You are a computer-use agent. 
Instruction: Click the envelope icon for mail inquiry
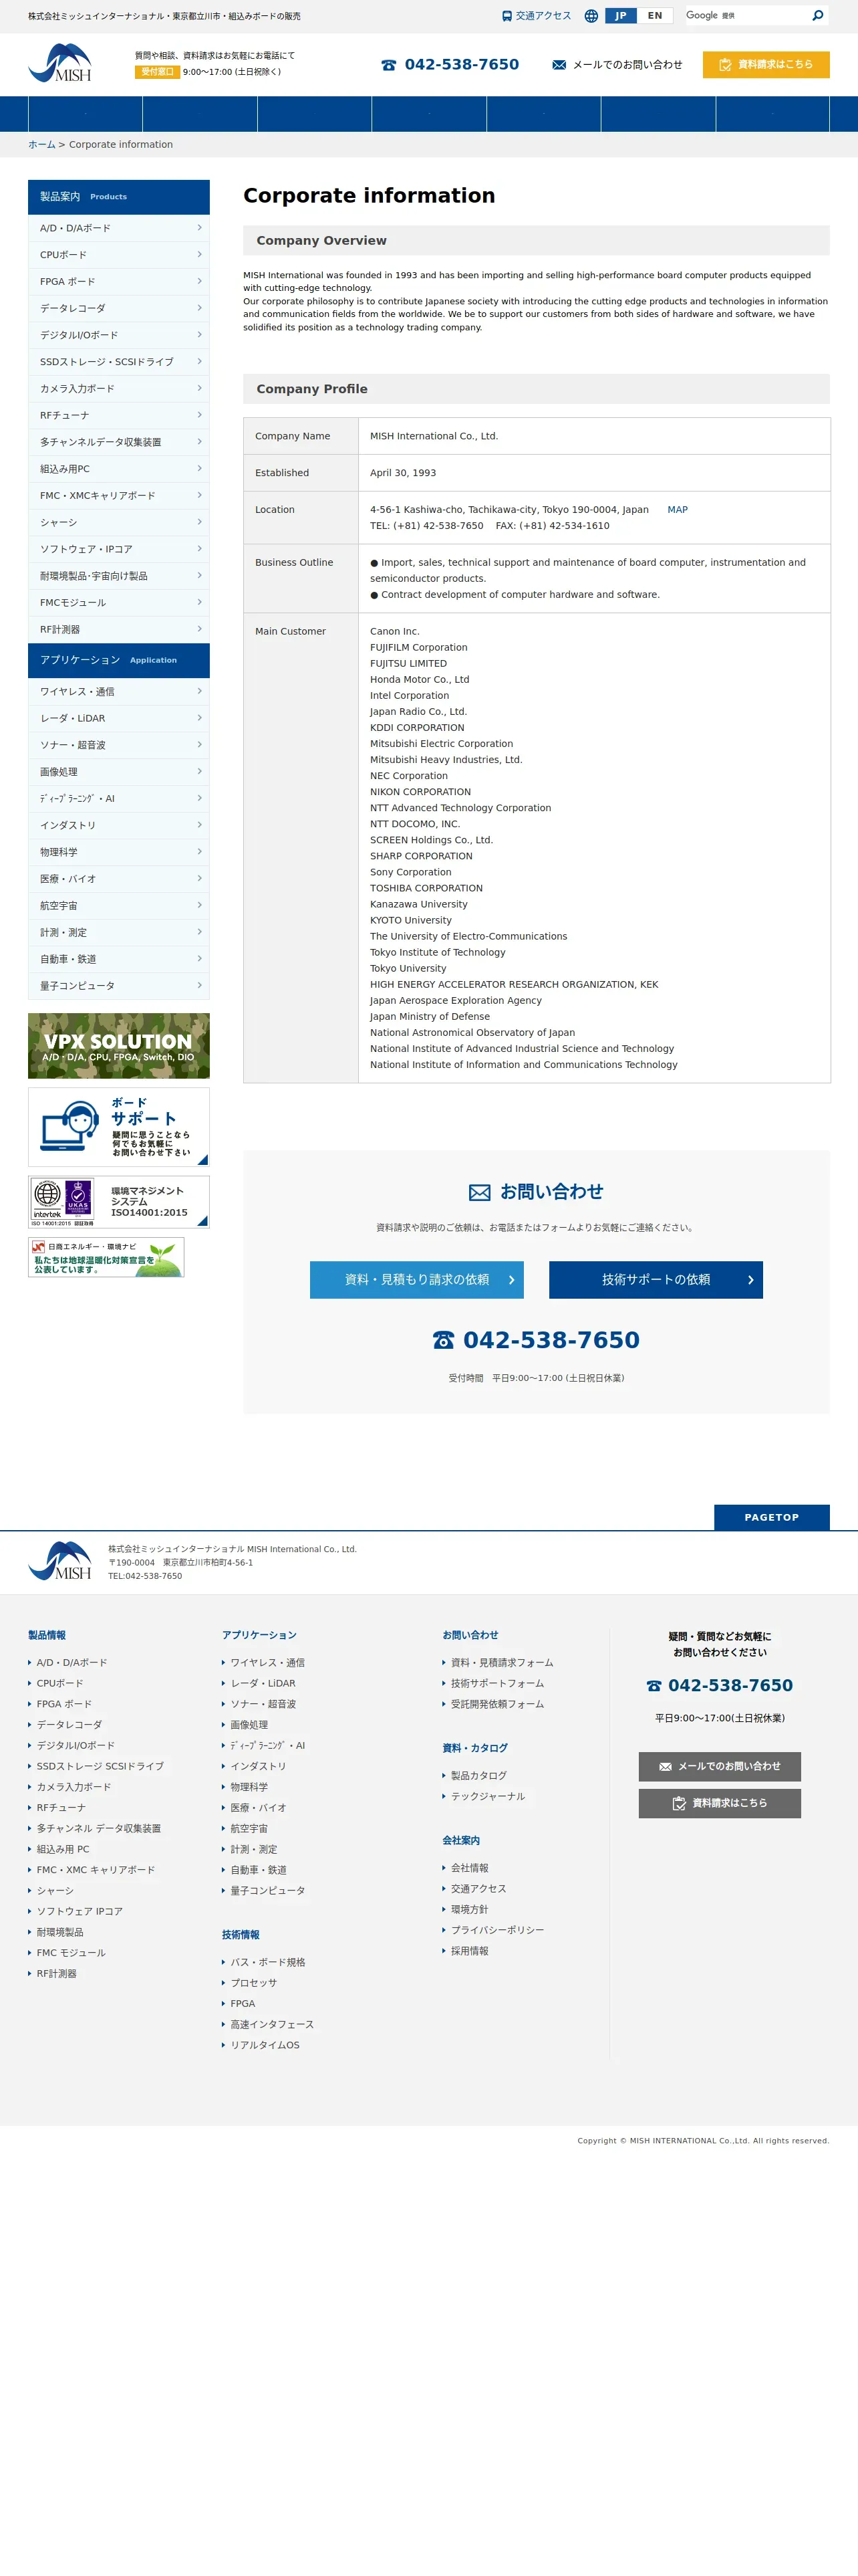point(559,65)
